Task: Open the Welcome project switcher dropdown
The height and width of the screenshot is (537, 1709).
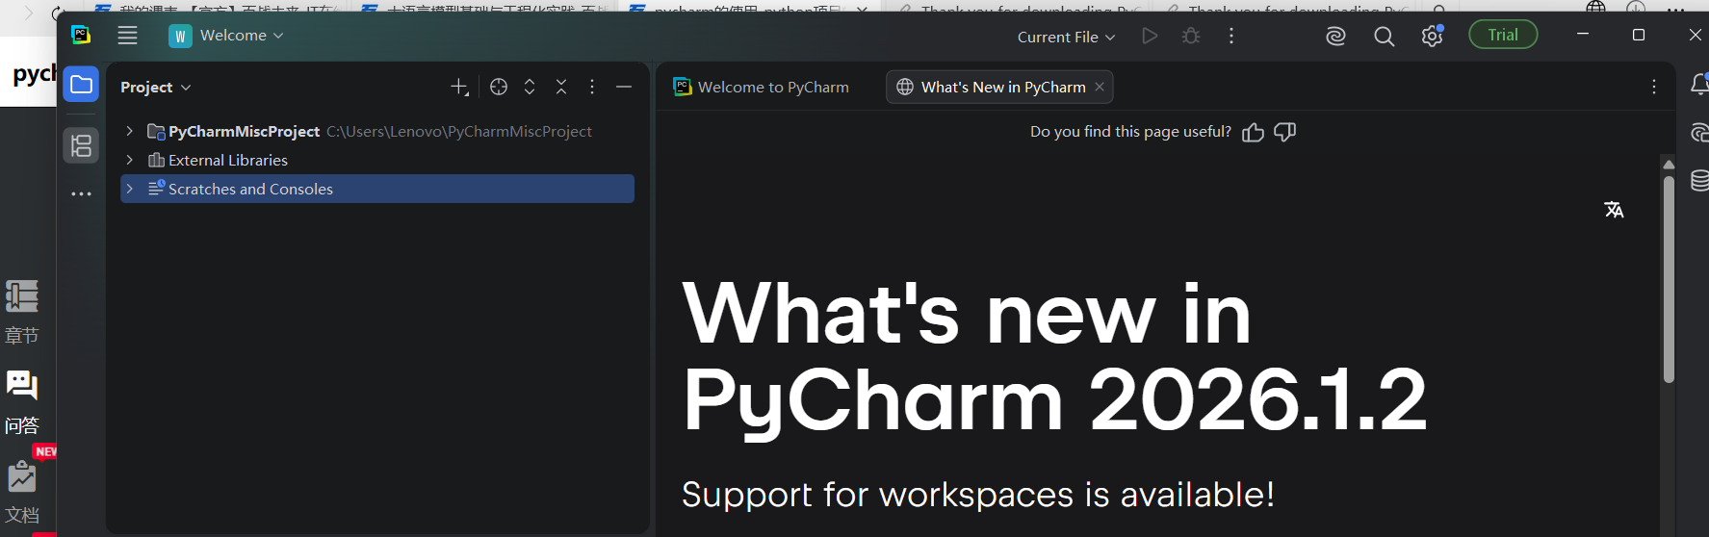Action: coord(226,36)
